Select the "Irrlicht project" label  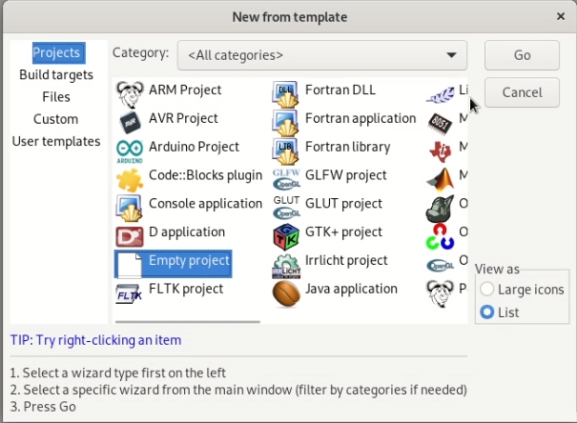pos(346,260)
